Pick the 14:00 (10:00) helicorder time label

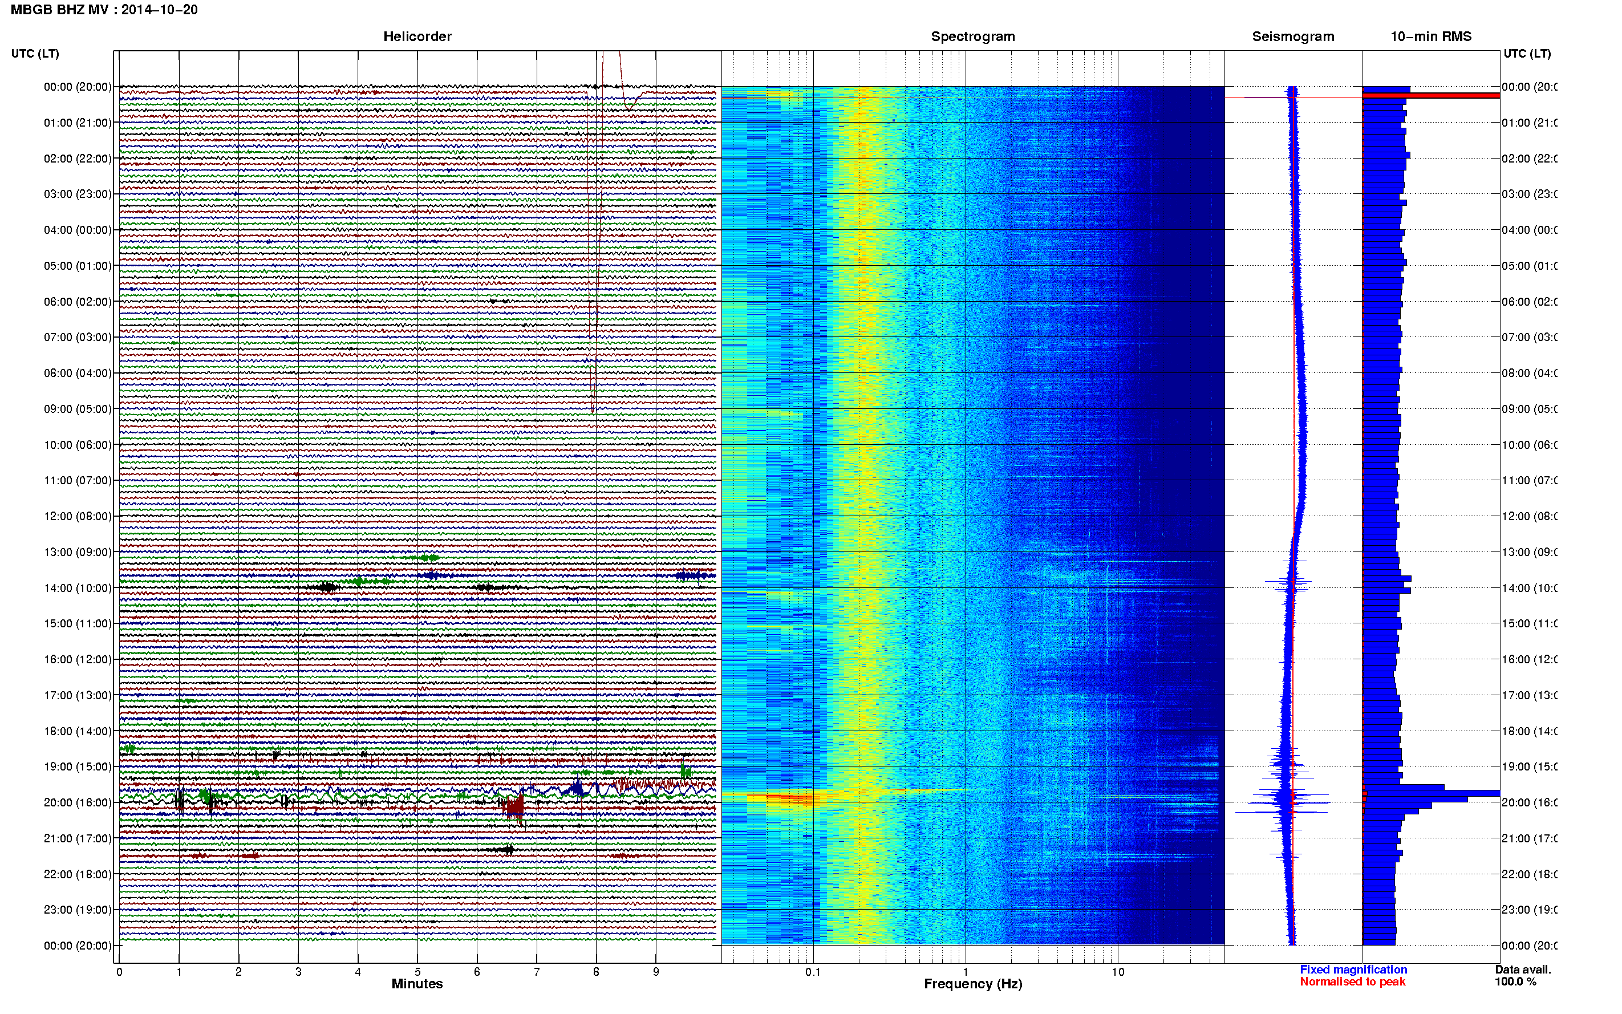click(x=78, y=587)
